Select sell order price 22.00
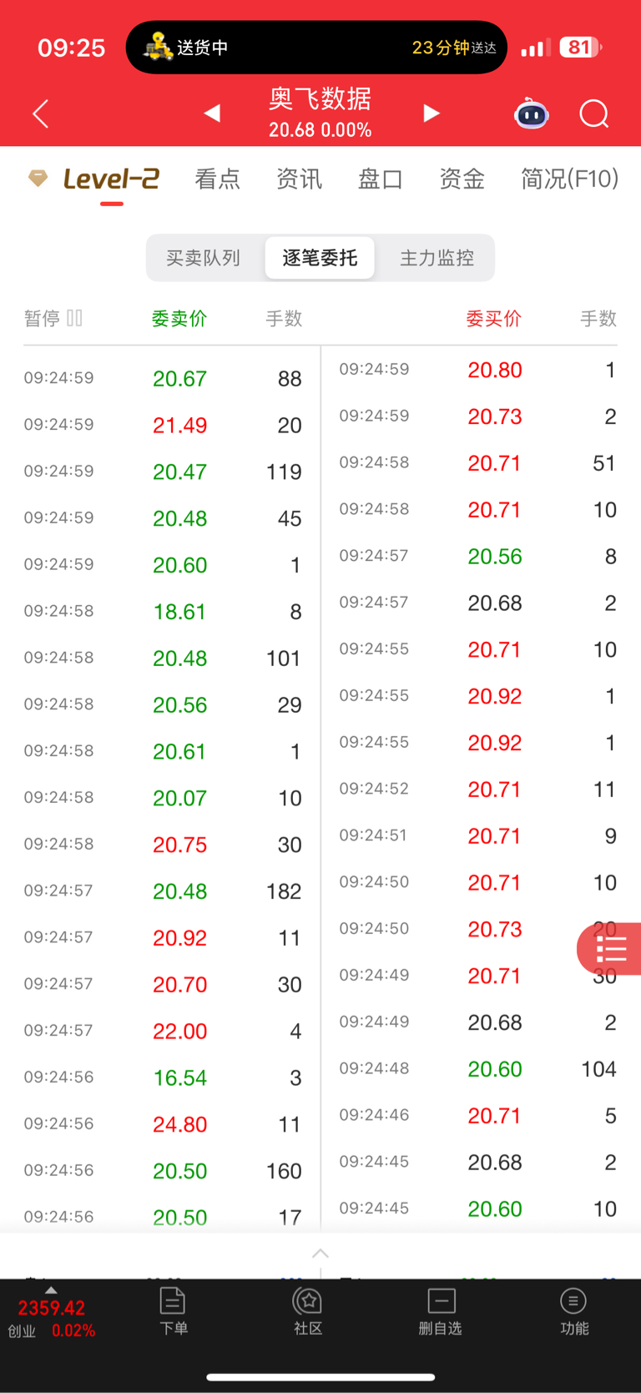 tap(179, 1031)
